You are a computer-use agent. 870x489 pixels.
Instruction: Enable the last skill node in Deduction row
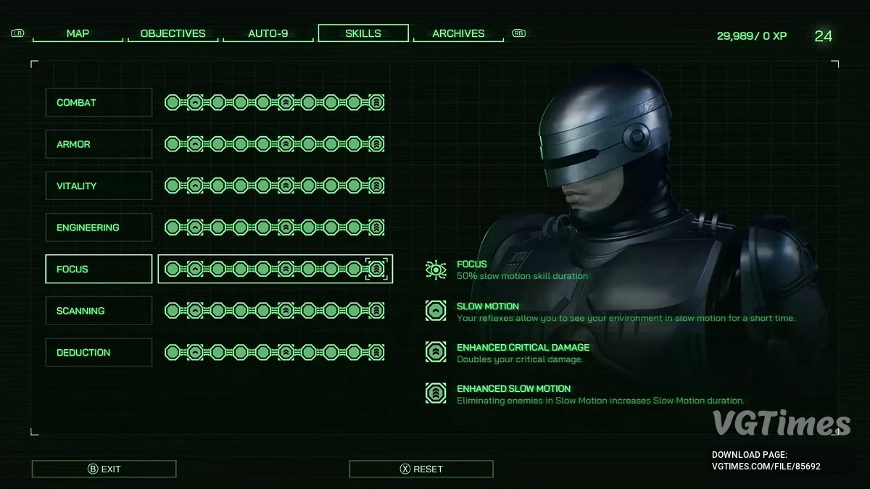(x=376, y=352)
